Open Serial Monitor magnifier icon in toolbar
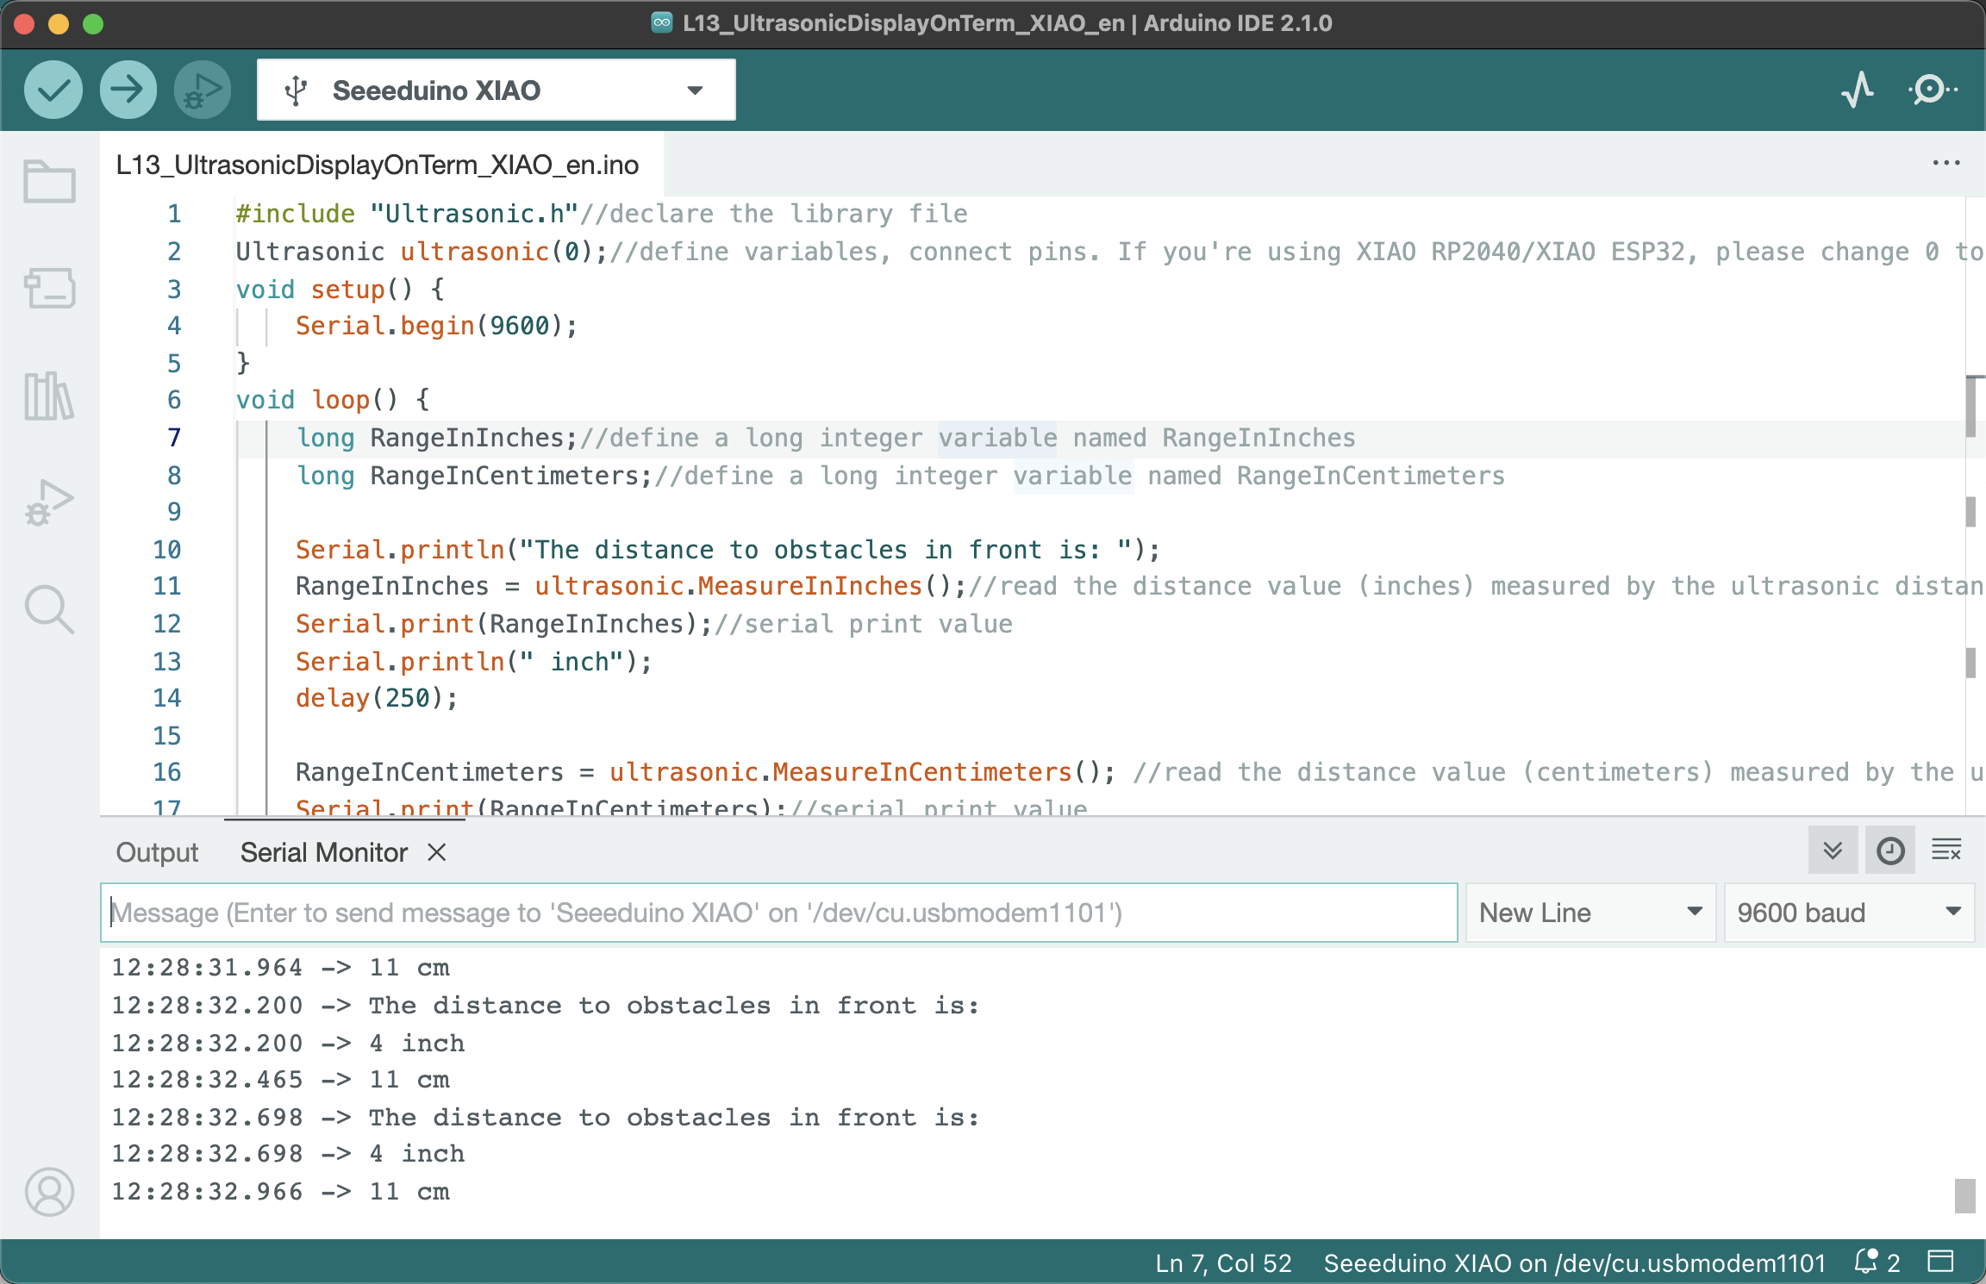This screenshot has height=1284, width=1986. click(1933, 90)
